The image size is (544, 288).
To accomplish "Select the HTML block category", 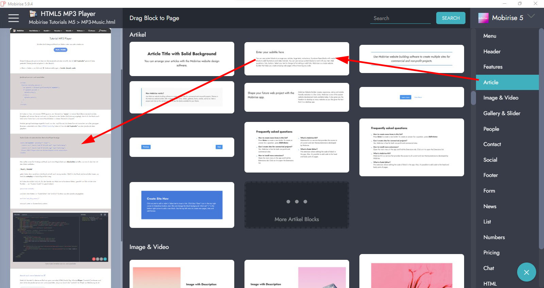I will pos(490,284).
